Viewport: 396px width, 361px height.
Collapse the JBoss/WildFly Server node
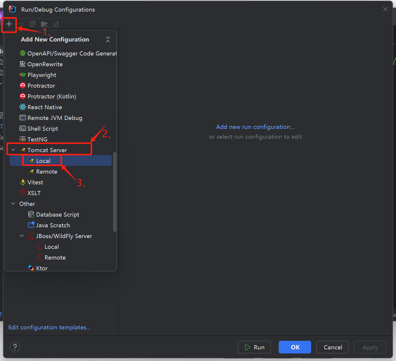coord(22,236)
